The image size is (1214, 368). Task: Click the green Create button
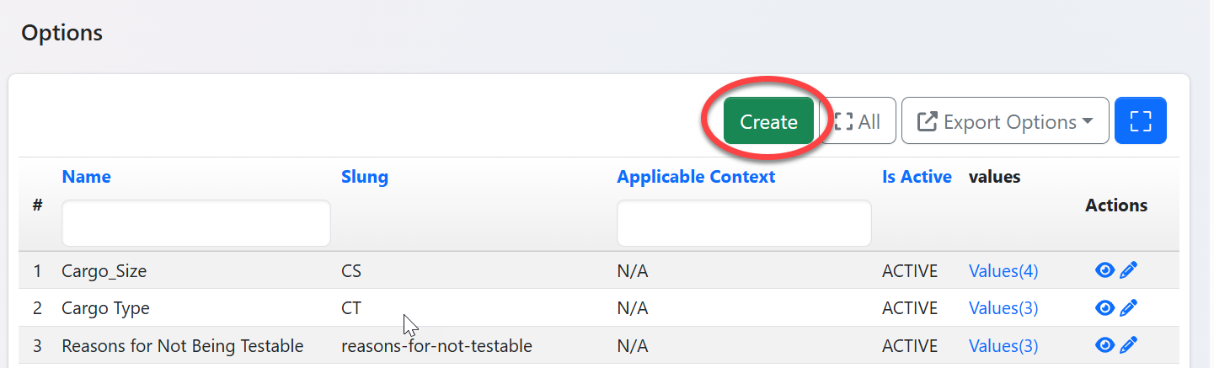[x=767, y=122]
